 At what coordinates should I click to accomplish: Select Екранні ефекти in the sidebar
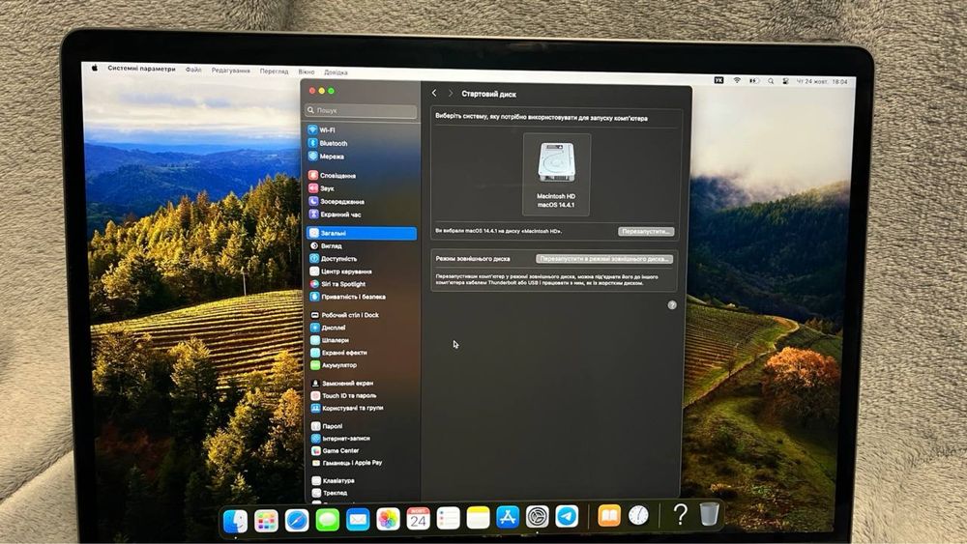(x=362, y=353)
